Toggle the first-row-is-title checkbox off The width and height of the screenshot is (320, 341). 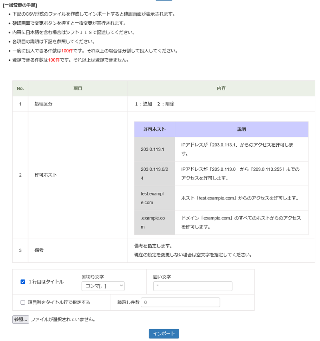[23, 282]
